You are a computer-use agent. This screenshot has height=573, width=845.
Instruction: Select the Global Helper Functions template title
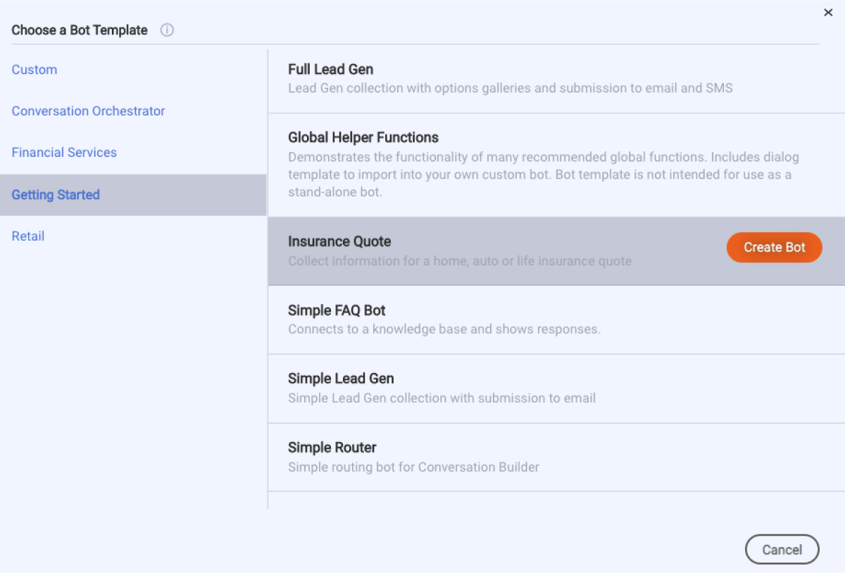(x=363, y=138)
